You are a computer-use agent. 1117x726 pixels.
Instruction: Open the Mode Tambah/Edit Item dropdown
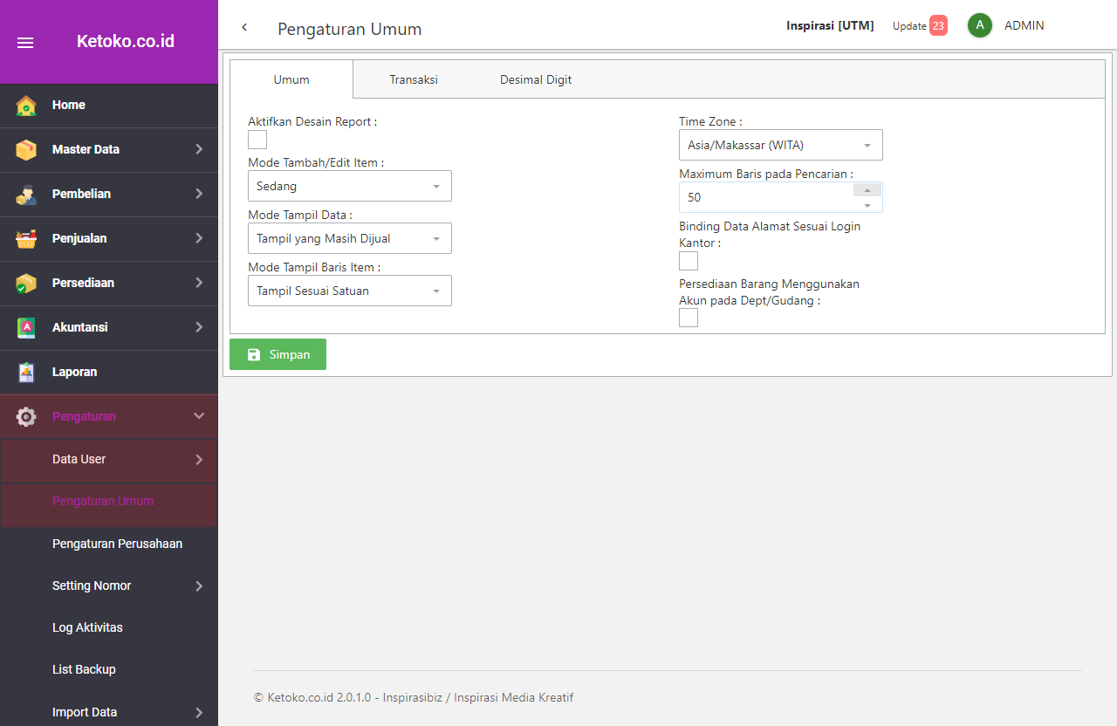349,186
